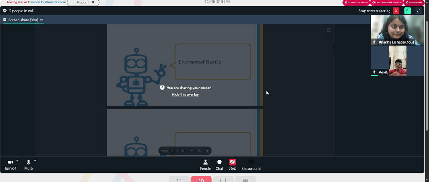The width and height of the screenshot is (429, 182).
Task: Open Screen share tab options ellipsis
Action: pos(42,20)
